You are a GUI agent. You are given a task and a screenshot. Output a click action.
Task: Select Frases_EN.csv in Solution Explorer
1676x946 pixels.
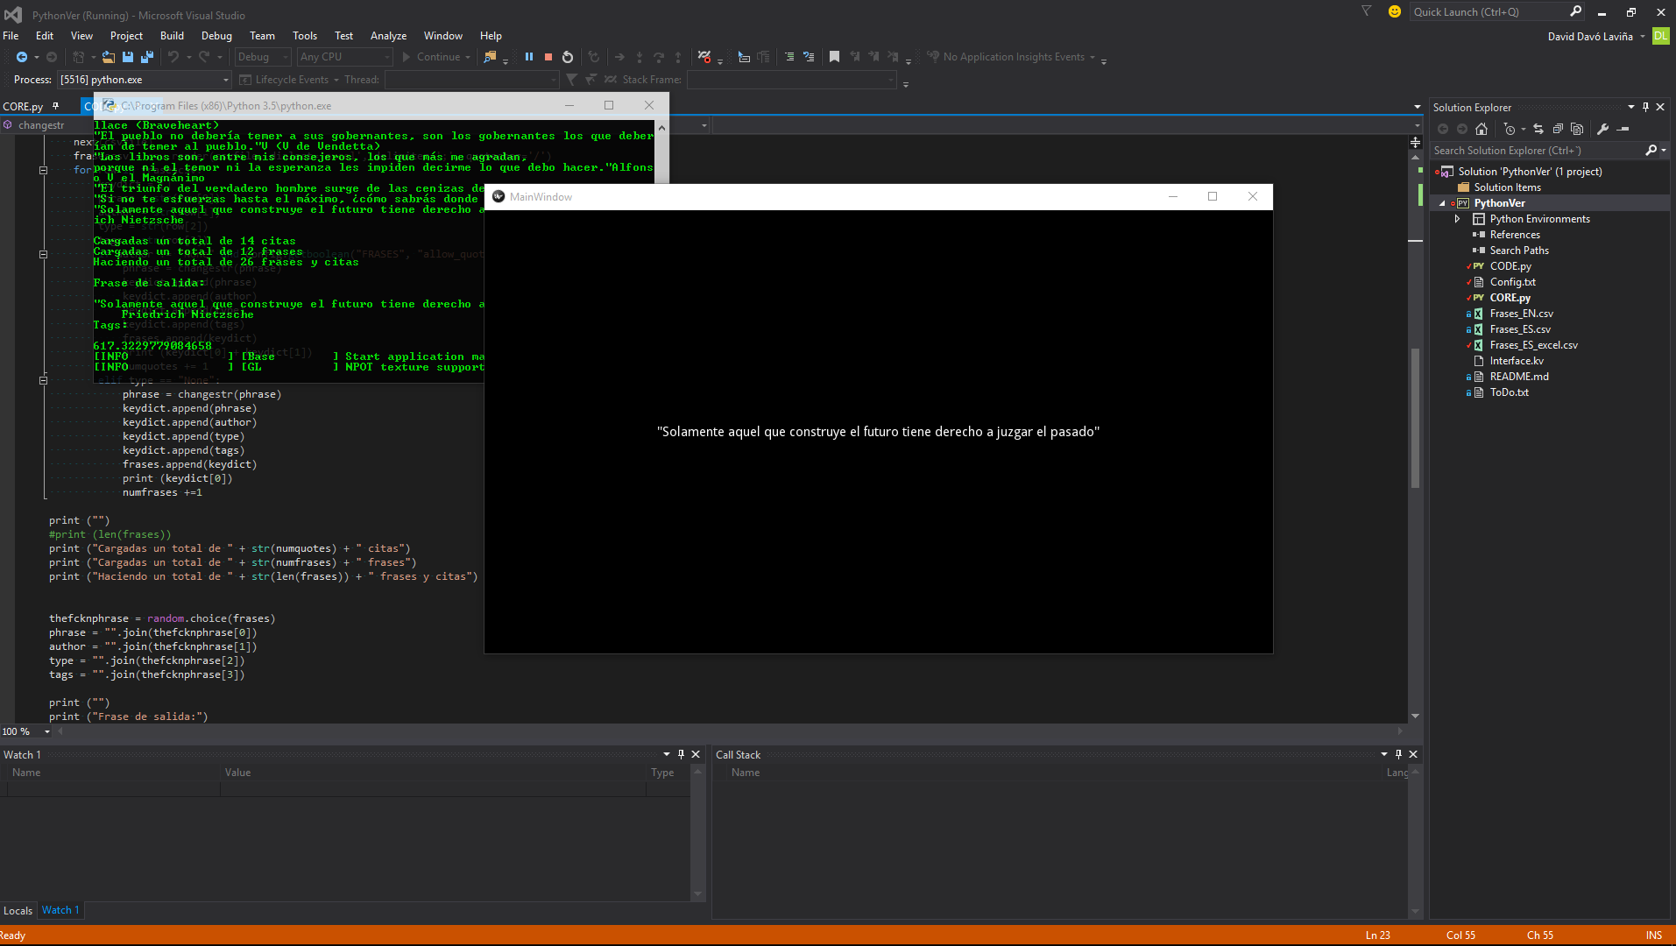point(1521,314)
